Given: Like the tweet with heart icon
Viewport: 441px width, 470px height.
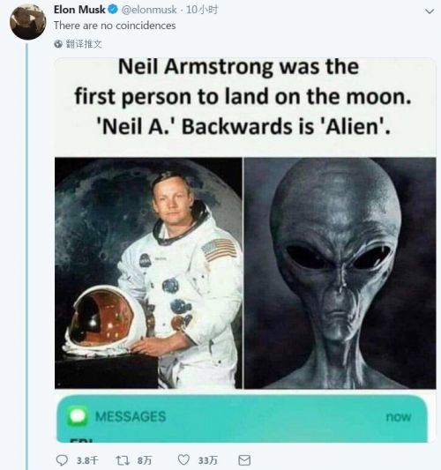Looking at the screenshot, I should [183, 459].
